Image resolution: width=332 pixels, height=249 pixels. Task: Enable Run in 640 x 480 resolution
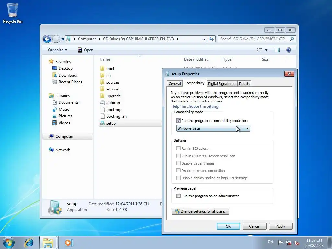tap(178, 156)
